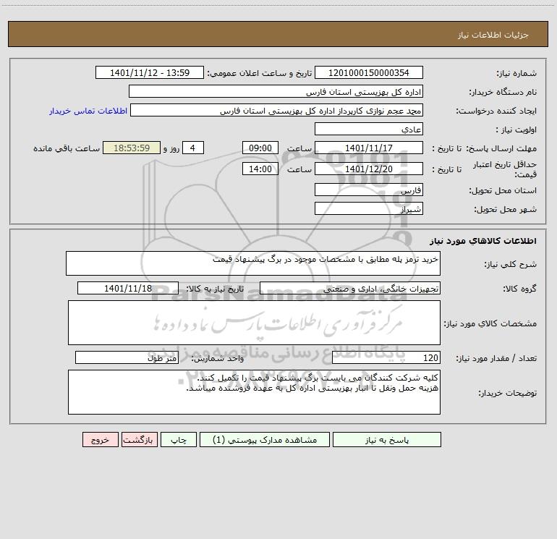557x539 pixels.
Task: Open اطلاعات تماس خریدار contact link
Action: [x=88, y=111]
